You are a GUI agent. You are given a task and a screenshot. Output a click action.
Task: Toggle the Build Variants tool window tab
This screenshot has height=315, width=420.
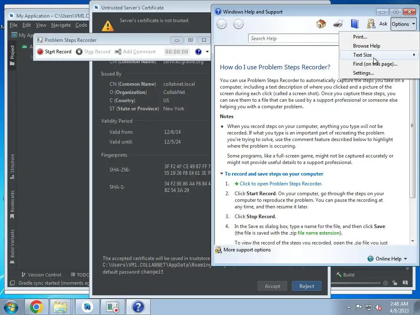[x=12, y=247]
